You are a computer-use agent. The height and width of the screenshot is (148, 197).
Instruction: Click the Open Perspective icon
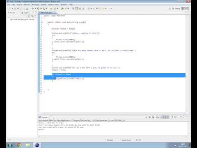170,9
